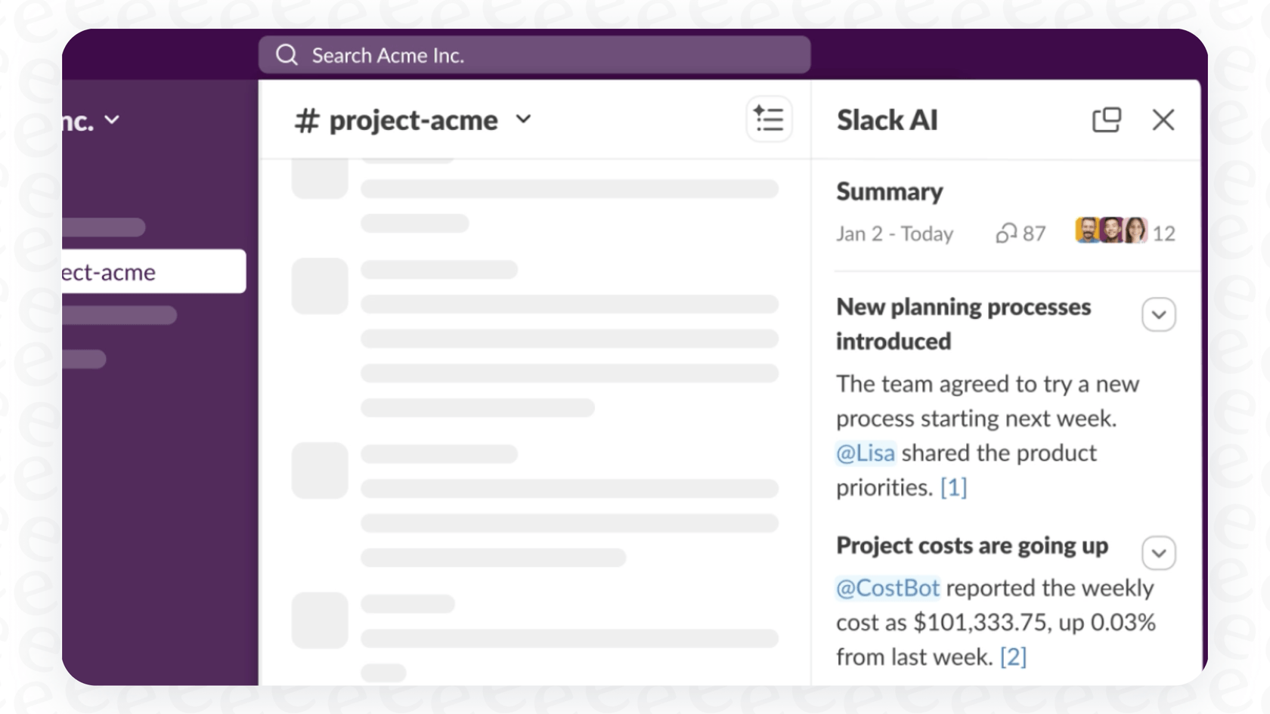
Task: Open citation [2] under cost summary
Action: coord(1013,657)
